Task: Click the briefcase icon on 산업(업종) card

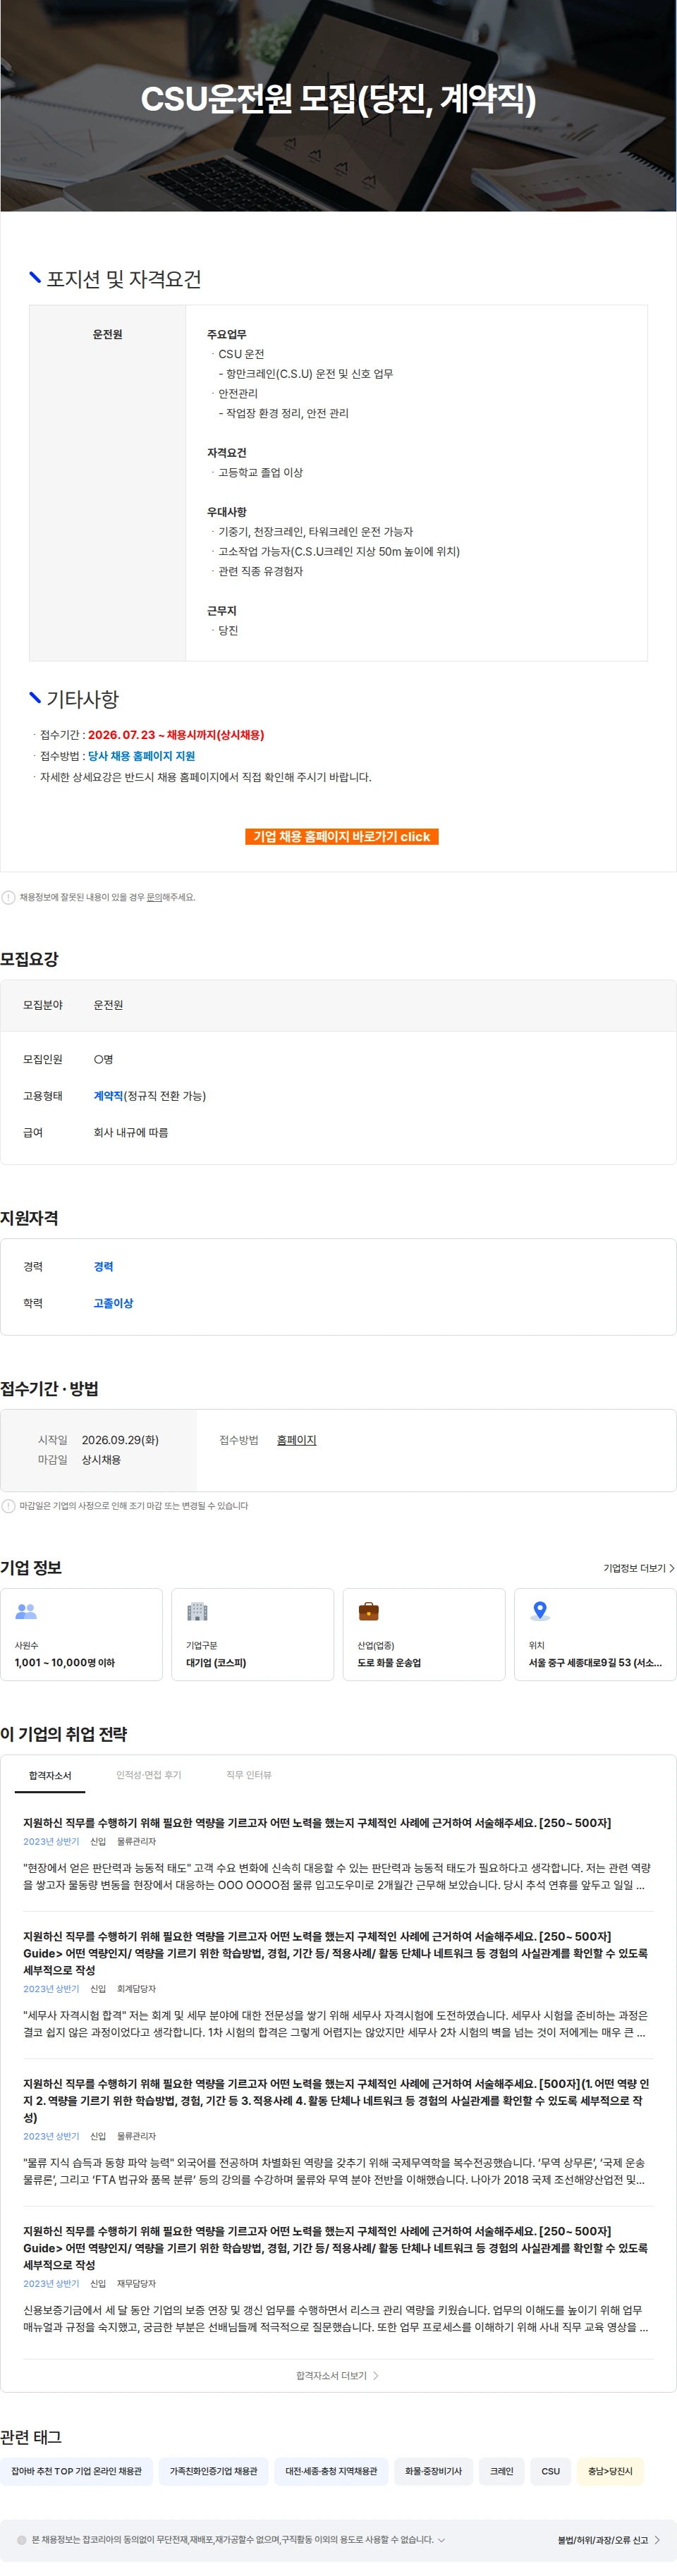Action: (369, 1611)
